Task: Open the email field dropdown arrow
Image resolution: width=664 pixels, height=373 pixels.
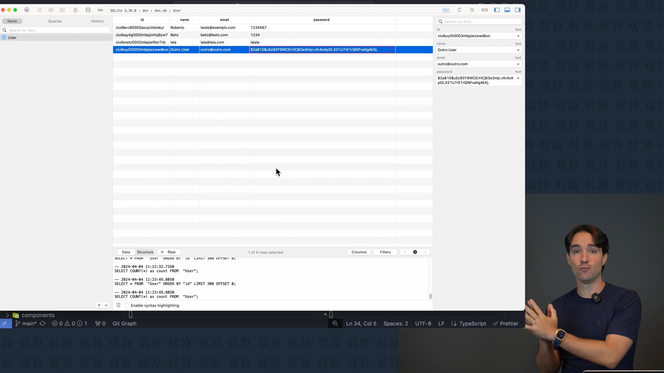Action: coord(518,64)
